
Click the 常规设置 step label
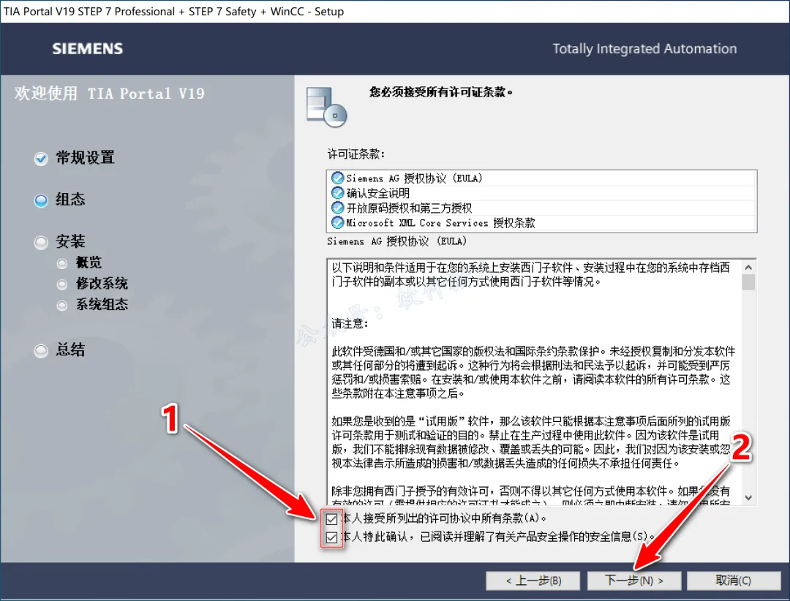pos(85,158)
